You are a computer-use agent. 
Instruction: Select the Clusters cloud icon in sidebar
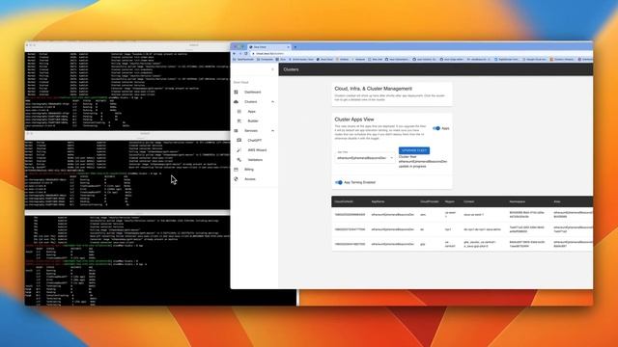point(236,102)
